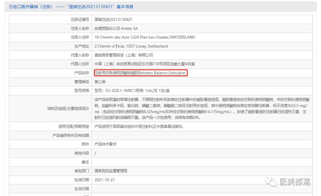Click the management category value 第三类
Screen dimensions: 321x196
pyautogui.click(x=101, y=81)
